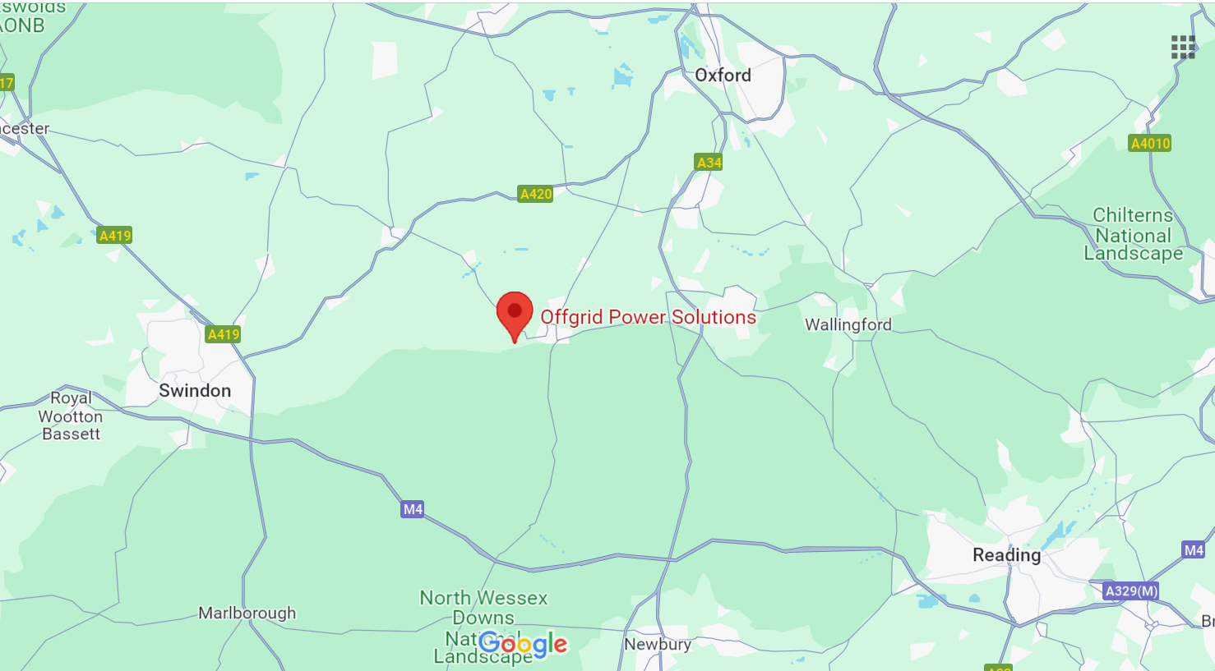Image resolution: width=1215 pixels, height=671 pixels.
Task: Open the Offgrid Power Solutions label
Action: coord(648,317)
